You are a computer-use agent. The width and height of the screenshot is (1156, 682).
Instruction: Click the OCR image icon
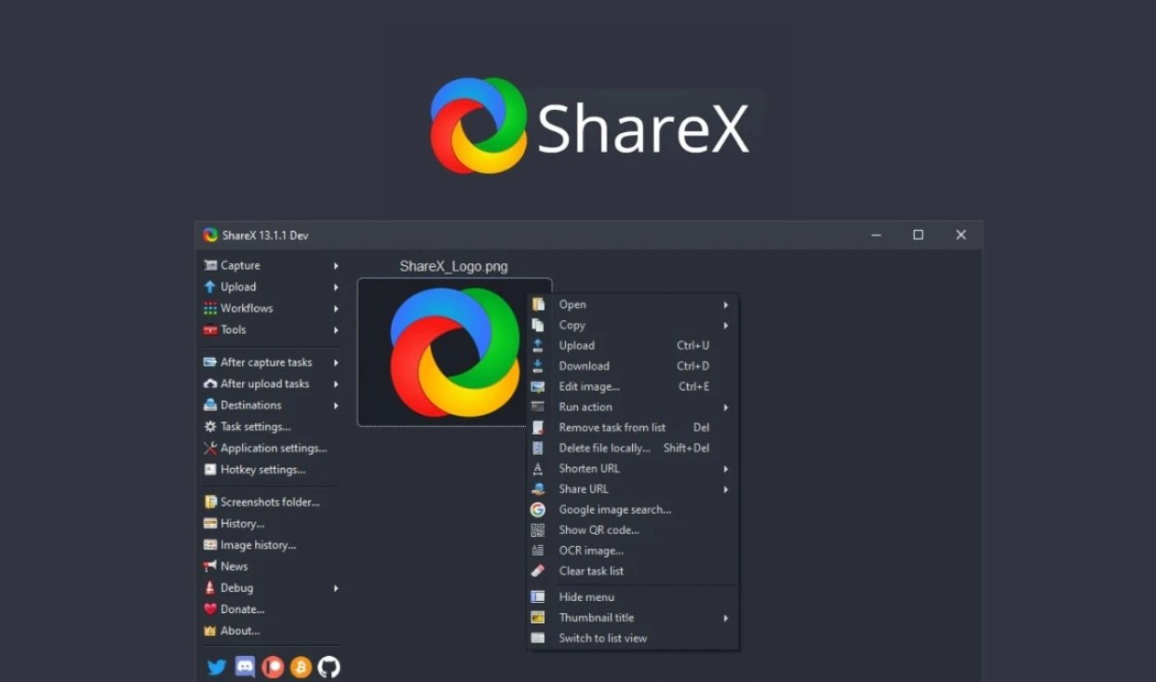click(x=538, y=551)
